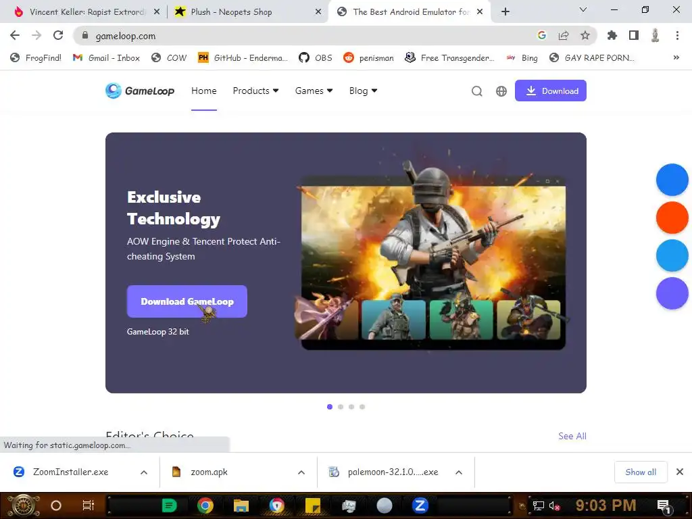
Task: Open the Chrome profile avatar menu
Action: (x=656, y=35)
